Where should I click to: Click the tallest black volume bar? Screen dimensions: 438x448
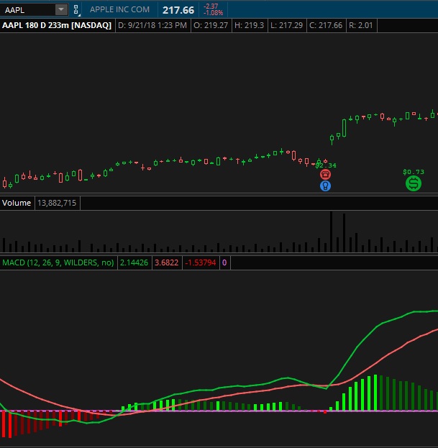point(331,232)
